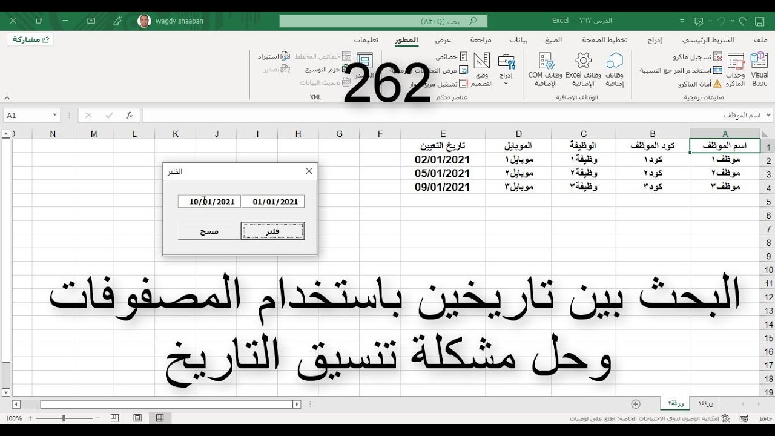Select cell containing 09/01/2021
Screen dimensions: 775x436
pyautogui.click(x=443, y=187)
